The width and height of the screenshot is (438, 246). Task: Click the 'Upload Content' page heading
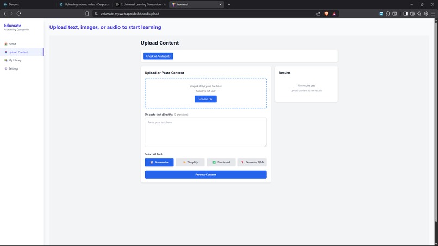coord(160,43)
